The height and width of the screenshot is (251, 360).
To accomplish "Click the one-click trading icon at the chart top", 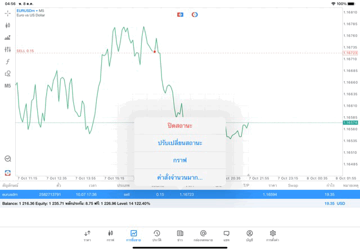I will (x=180, y=14).
